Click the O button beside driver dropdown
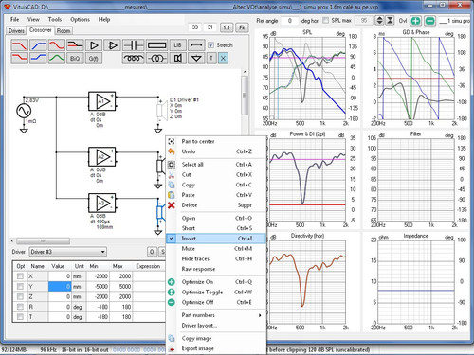Image resolution: width=474 pixels, height=355 pixels. [152, 252]
